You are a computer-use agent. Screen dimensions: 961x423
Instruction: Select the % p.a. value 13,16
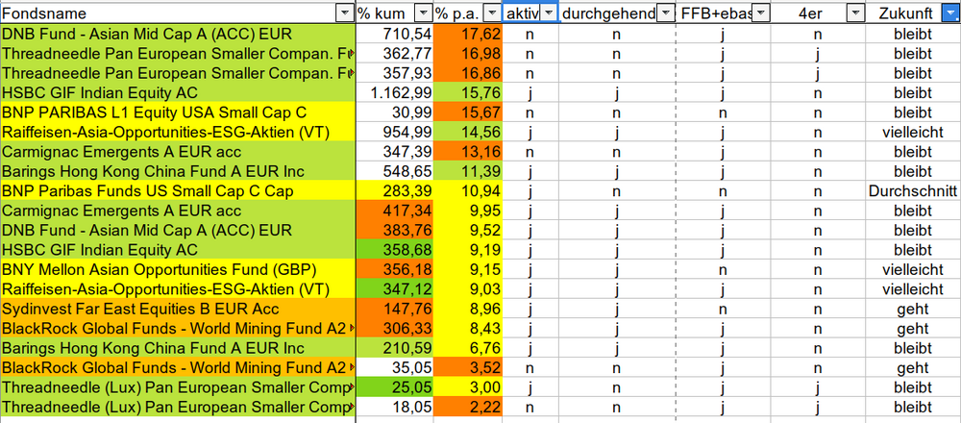(x=468, y=152)
